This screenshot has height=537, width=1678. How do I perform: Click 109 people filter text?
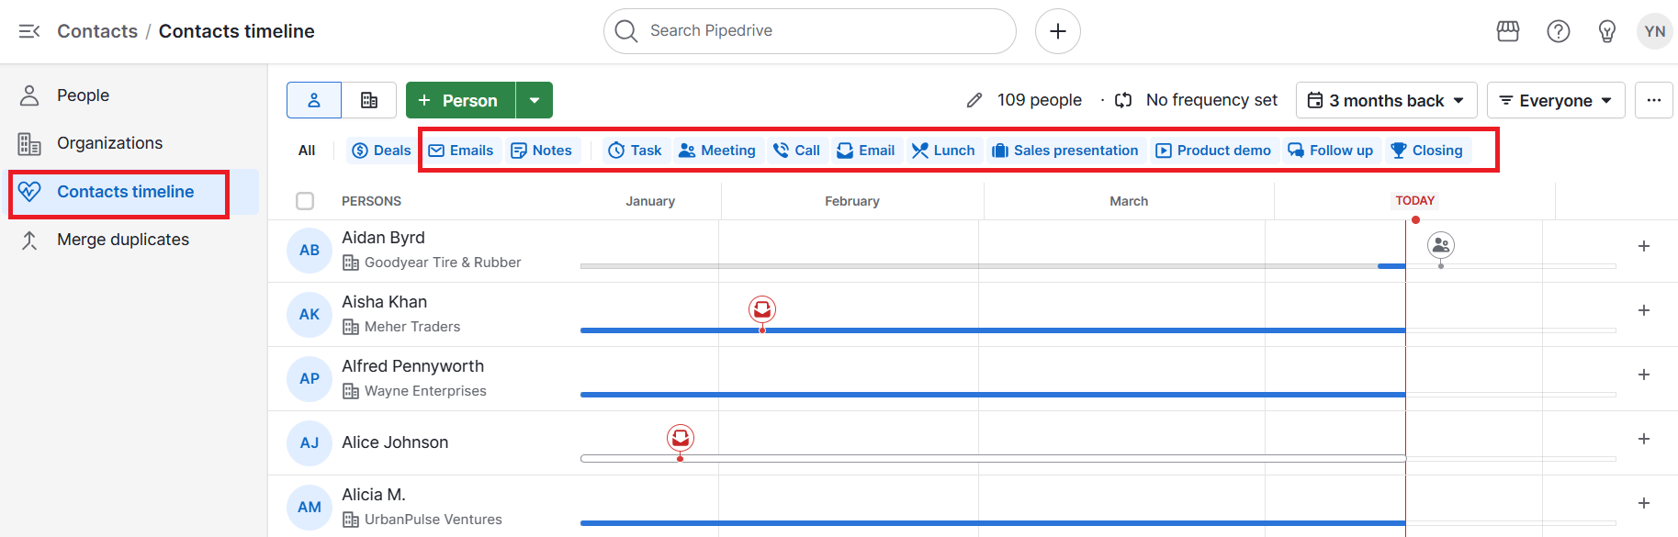[x=1040, y=100]
